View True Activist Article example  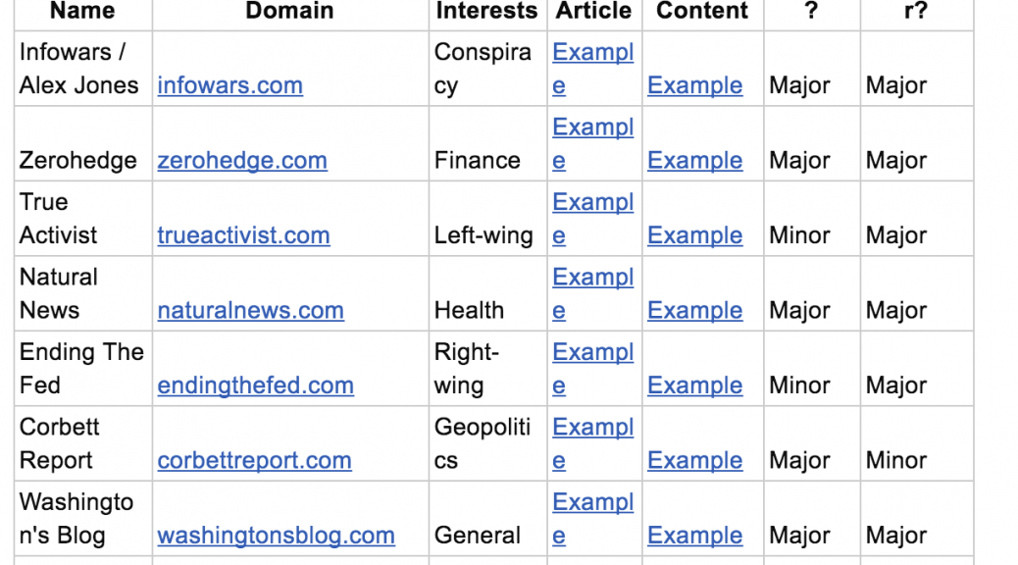pos(592,203)
